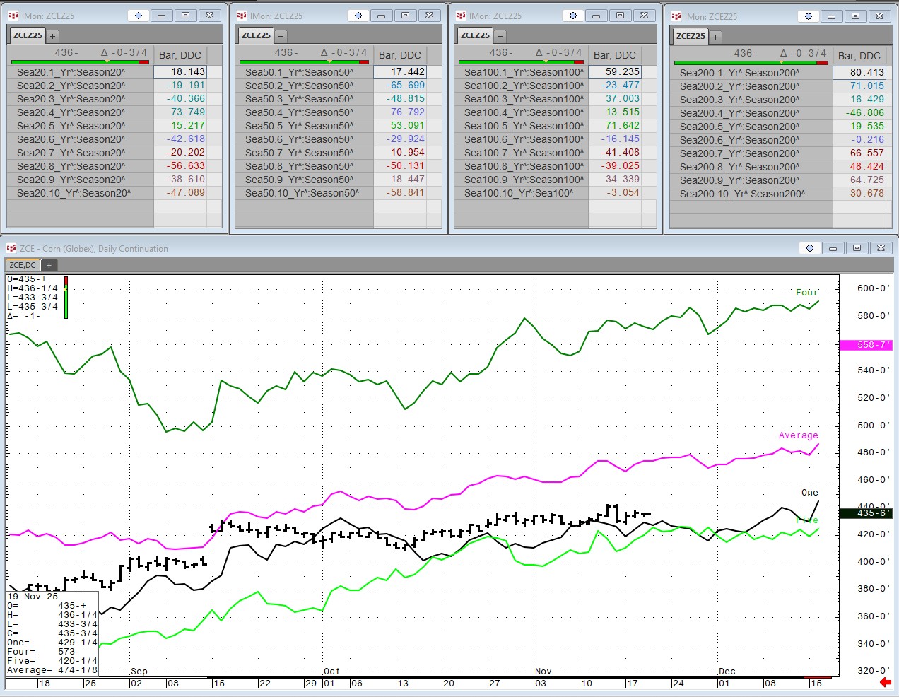Click the magenta 558-7 price label on the axis
Viewport: 899px width, 697px height.
click(x=864, y=345)
